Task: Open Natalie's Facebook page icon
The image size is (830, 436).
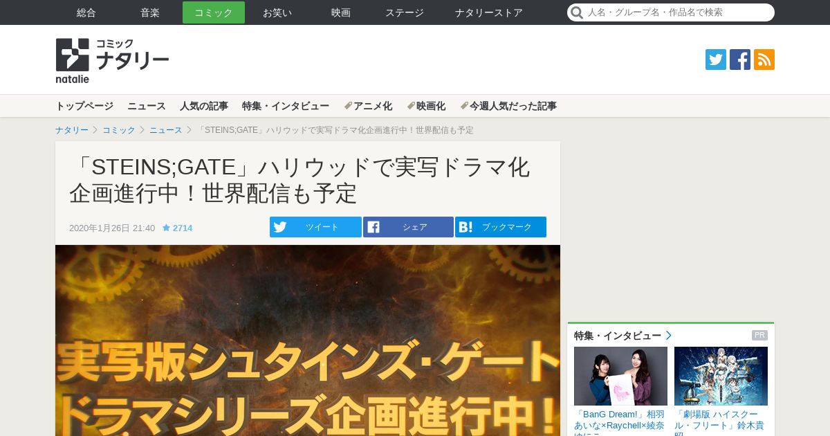Action: click(740, 60)
